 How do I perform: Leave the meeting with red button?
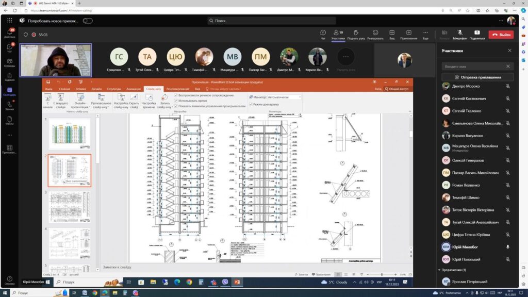point(501,35)
